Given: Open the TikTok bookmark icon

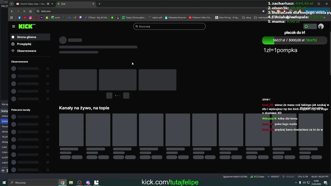Looking at the screenshot, I should click(64, 18).
